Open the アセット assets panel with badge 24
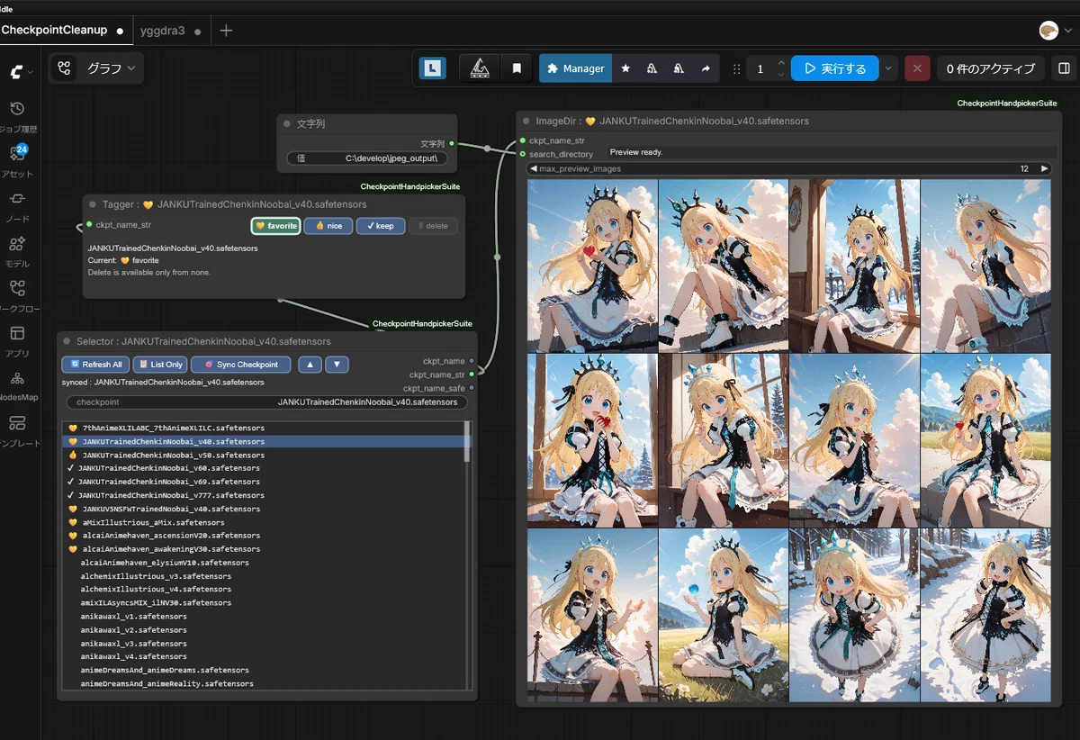Viewport: 1080px width, 740px height. coord(17,160)
